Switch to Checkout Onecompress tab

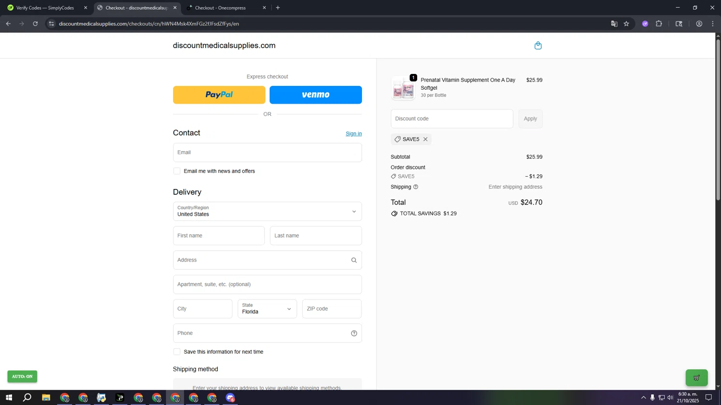[225, 8]
